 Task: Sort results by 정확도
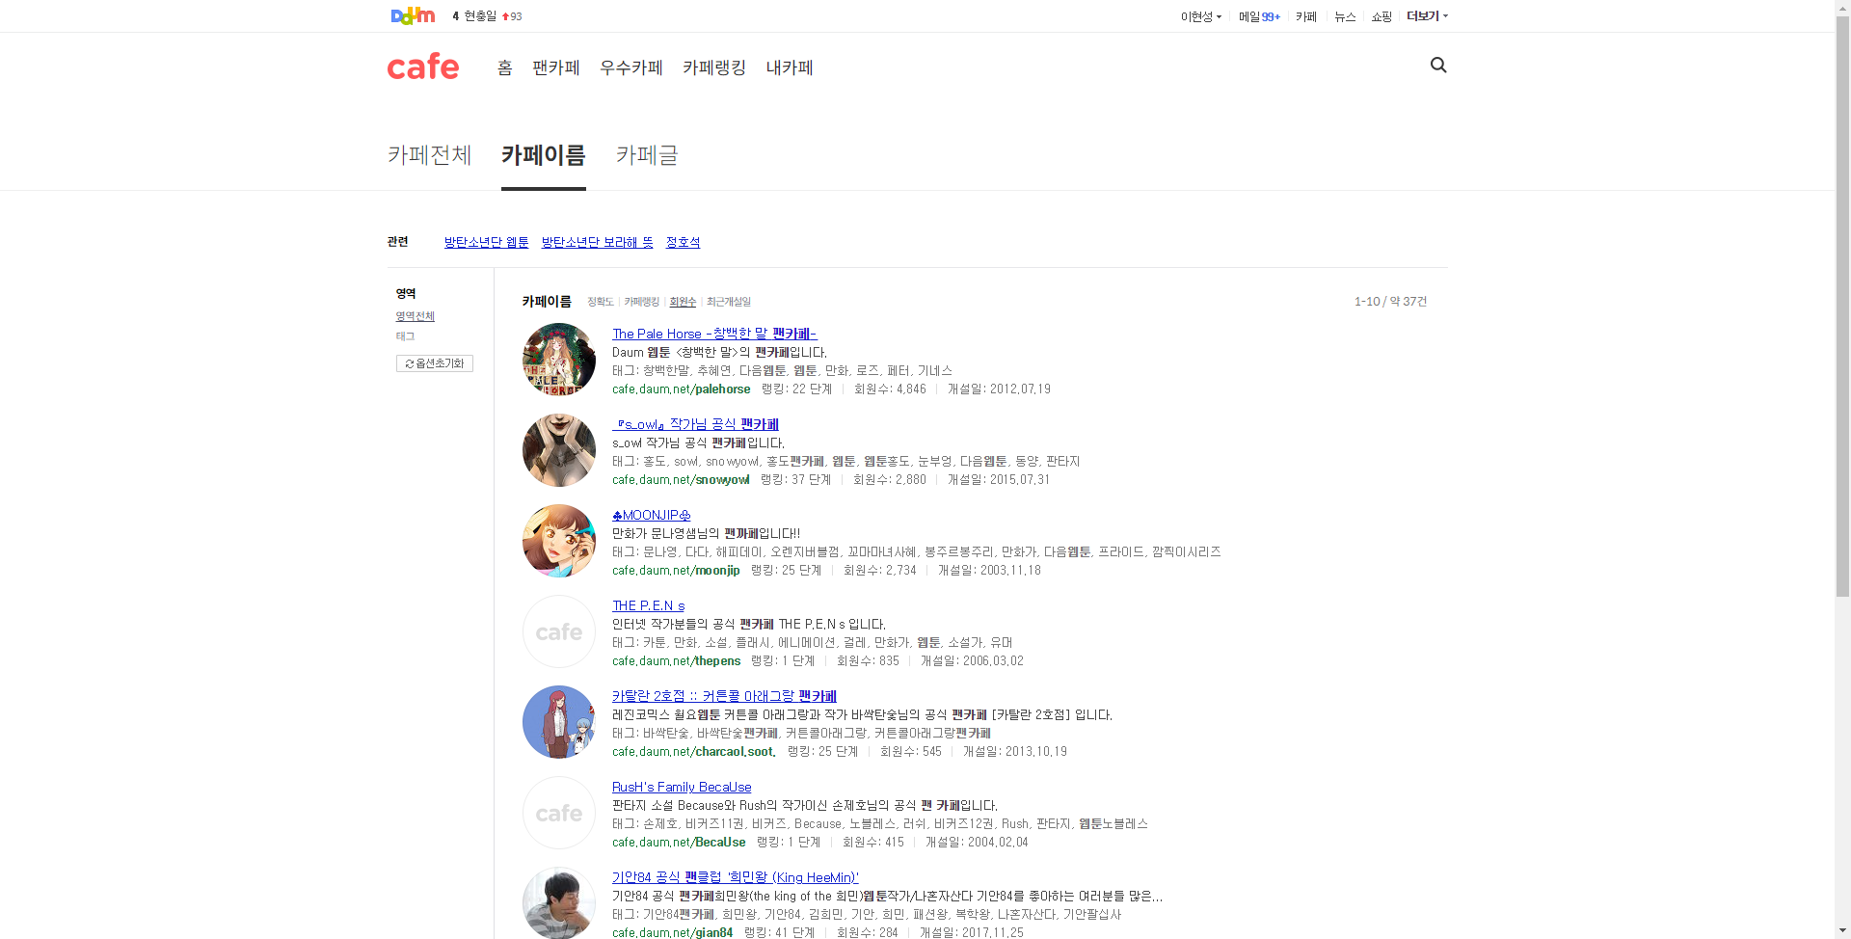(x=601, y=302)
